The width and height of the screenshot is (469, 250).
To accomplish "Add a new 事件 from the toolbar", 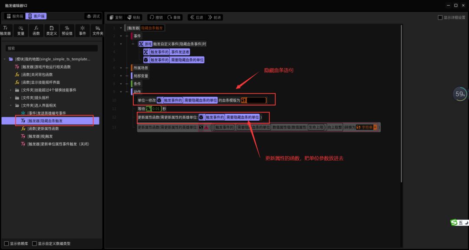I will click(x=83, y=31).
